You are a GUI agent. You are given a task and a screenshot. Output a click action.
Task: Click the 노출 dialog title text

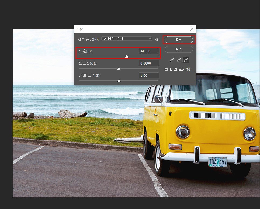79,29
